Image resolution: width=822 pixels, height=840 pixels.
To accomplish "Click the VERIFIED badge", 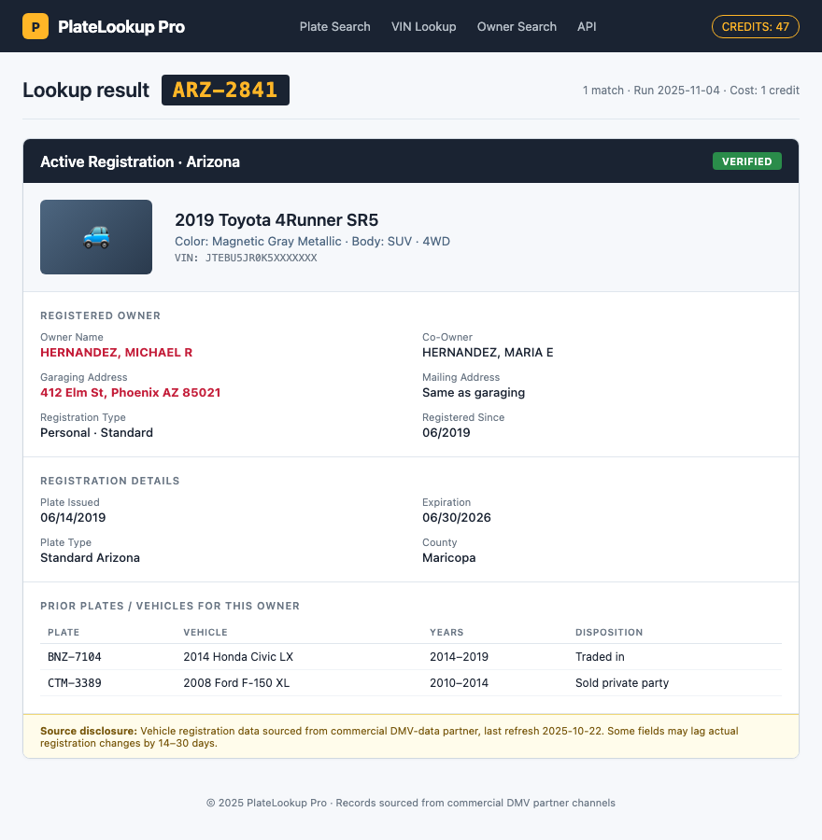I will [x=746, y=161].
